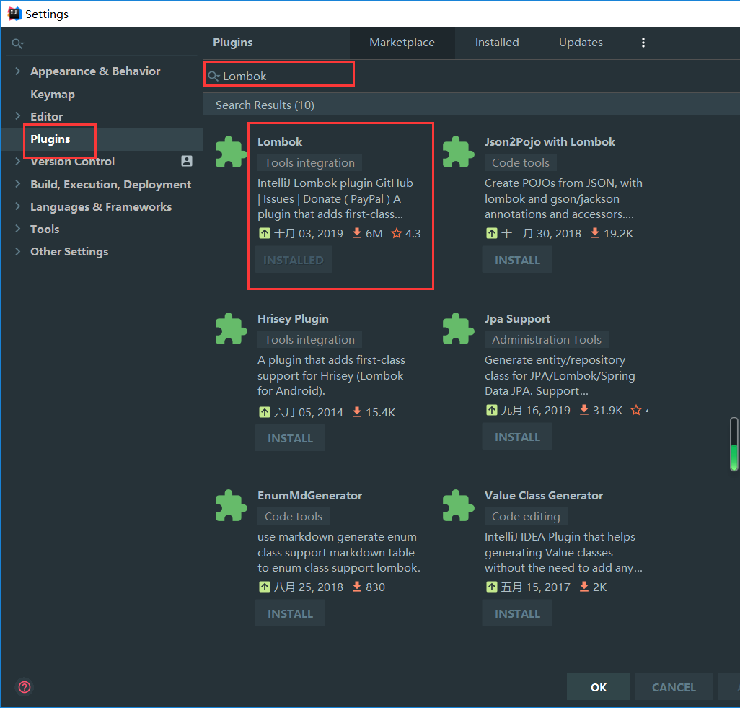740x708 pixels.
Task: Click the help question mark icon
Action: [25, 687]
